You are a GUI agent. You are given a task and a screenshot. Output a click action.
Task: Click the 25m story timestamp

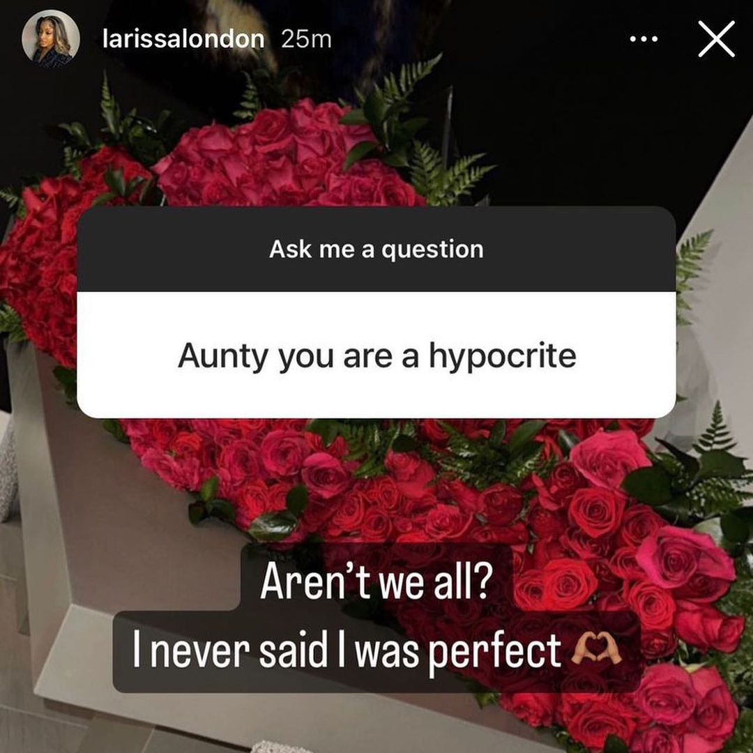tap(306, 39)
